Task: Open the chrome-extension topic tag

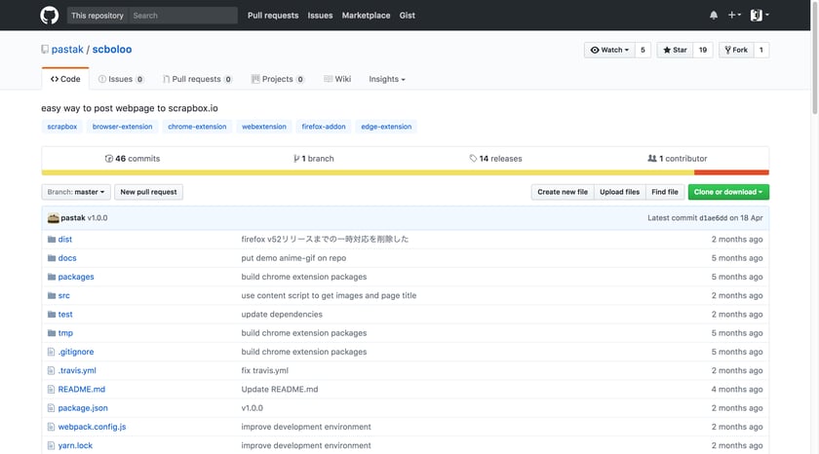Action: [197, 127]
